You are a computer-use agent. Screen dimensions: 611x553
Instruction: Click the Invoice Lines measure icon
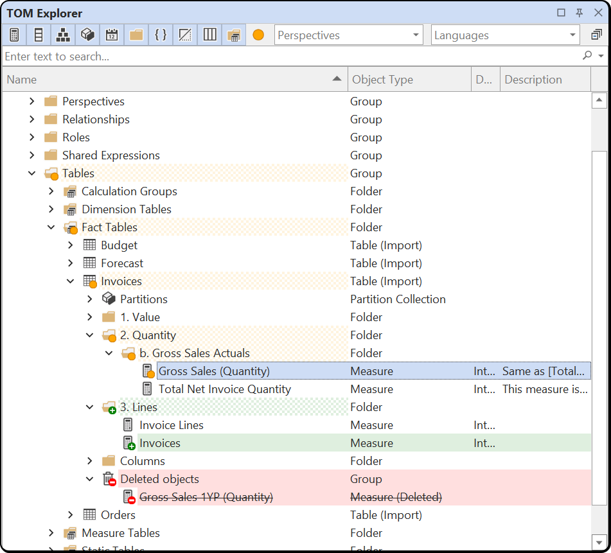click(x=128, y=425)
